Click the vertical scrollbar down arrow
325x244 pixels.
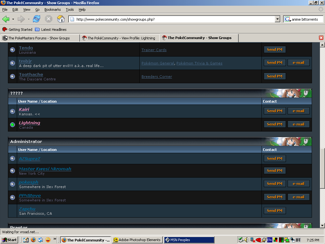tap(322, 226)
